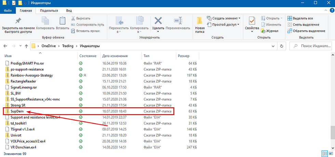Click Выделить все select all
Viewport: 335px width, 157px height.
coord(300,18)
